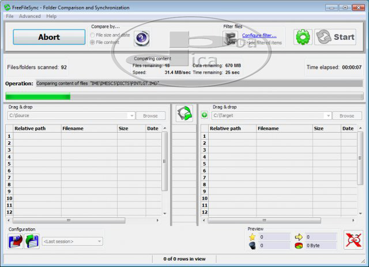
Task: Open the Advanced menu
Action: coord(30,16)
